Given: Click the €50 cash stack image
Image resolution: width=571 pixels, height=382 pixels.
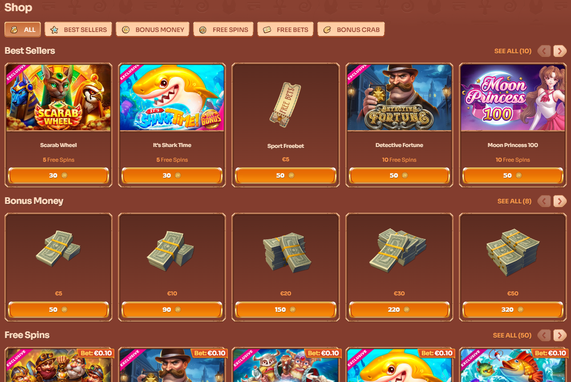Looking at the screenshot, I should coord(513,252).
